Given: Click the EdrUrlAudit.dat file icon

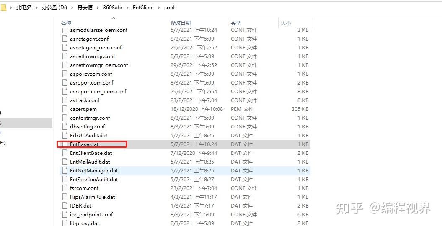Looking at the screenshot, I should 65,135.
